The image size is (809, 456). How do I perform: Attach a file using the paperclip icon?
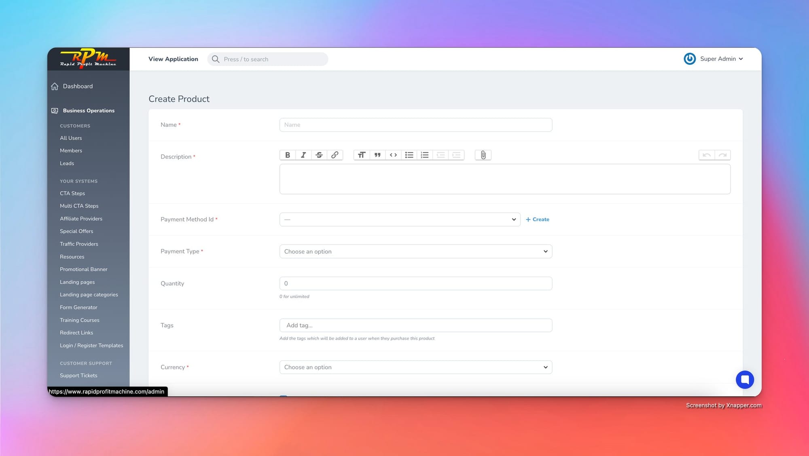pyautogui.click(x=483, y=155)
